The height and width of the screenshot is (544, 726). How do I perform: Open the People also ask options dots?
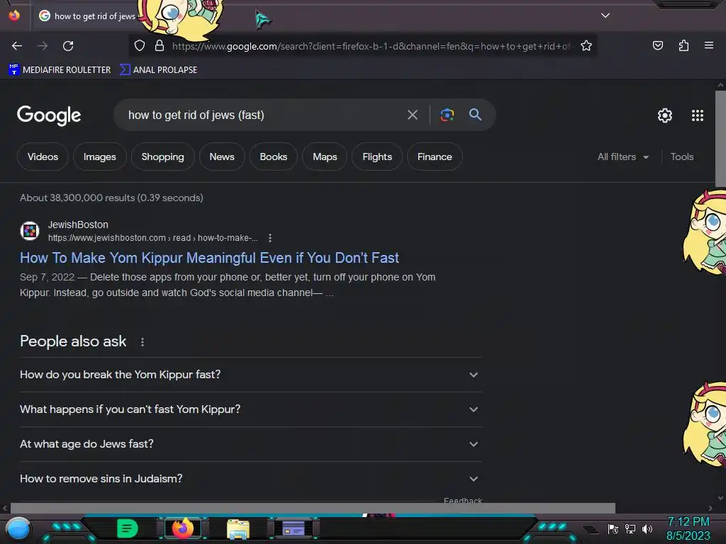[x=142, y=342]
